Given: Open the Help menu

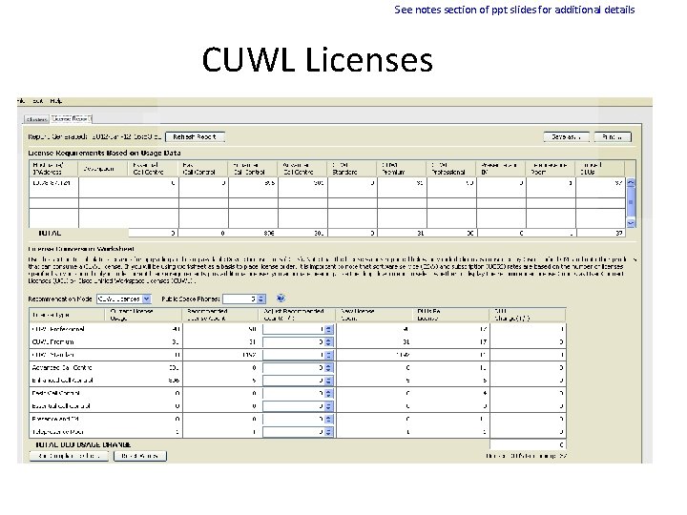Looking at the screenshot, I should point(55,101).
